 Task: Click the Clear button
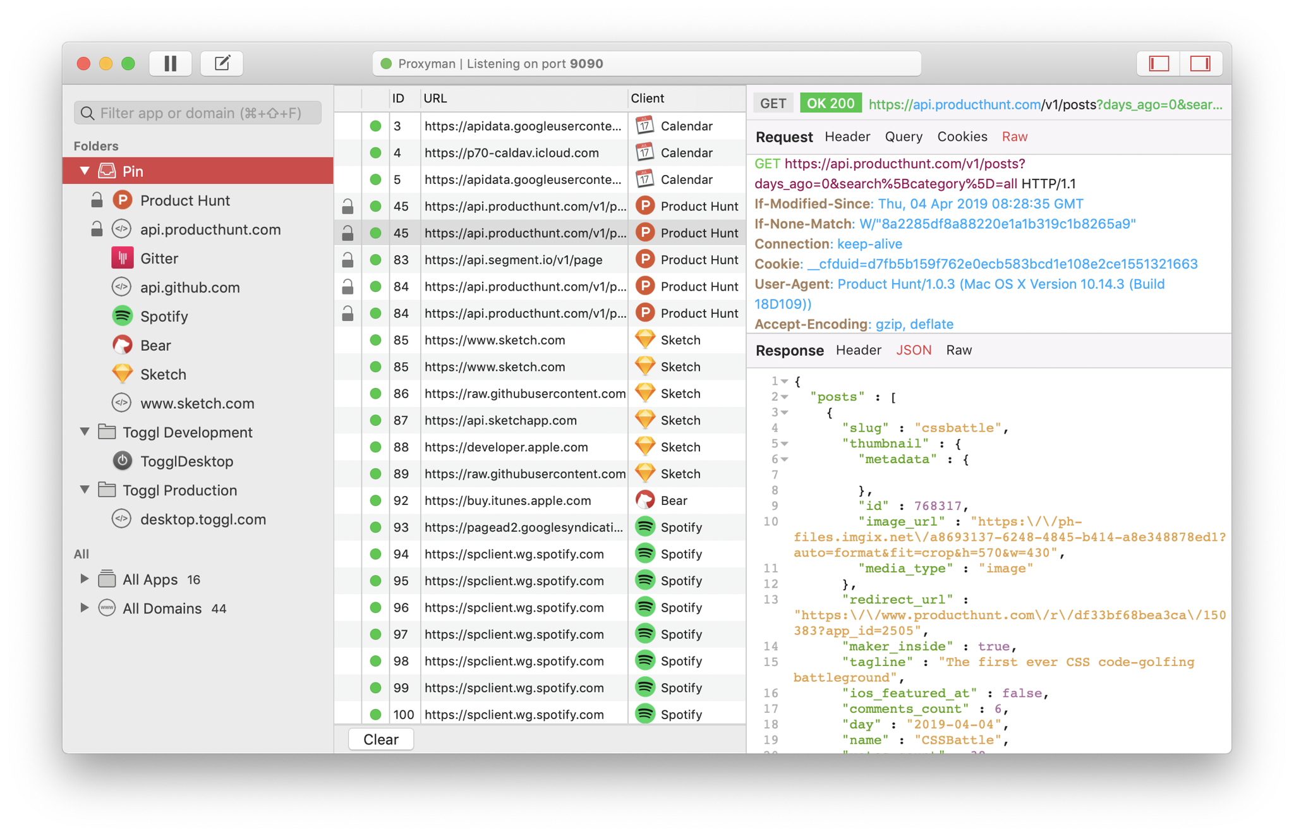381,739
